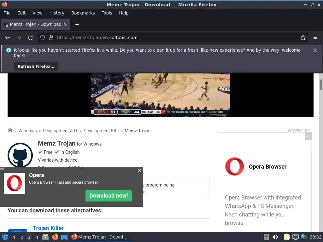
Task: Reload the current page
Action: pos(30,38)
